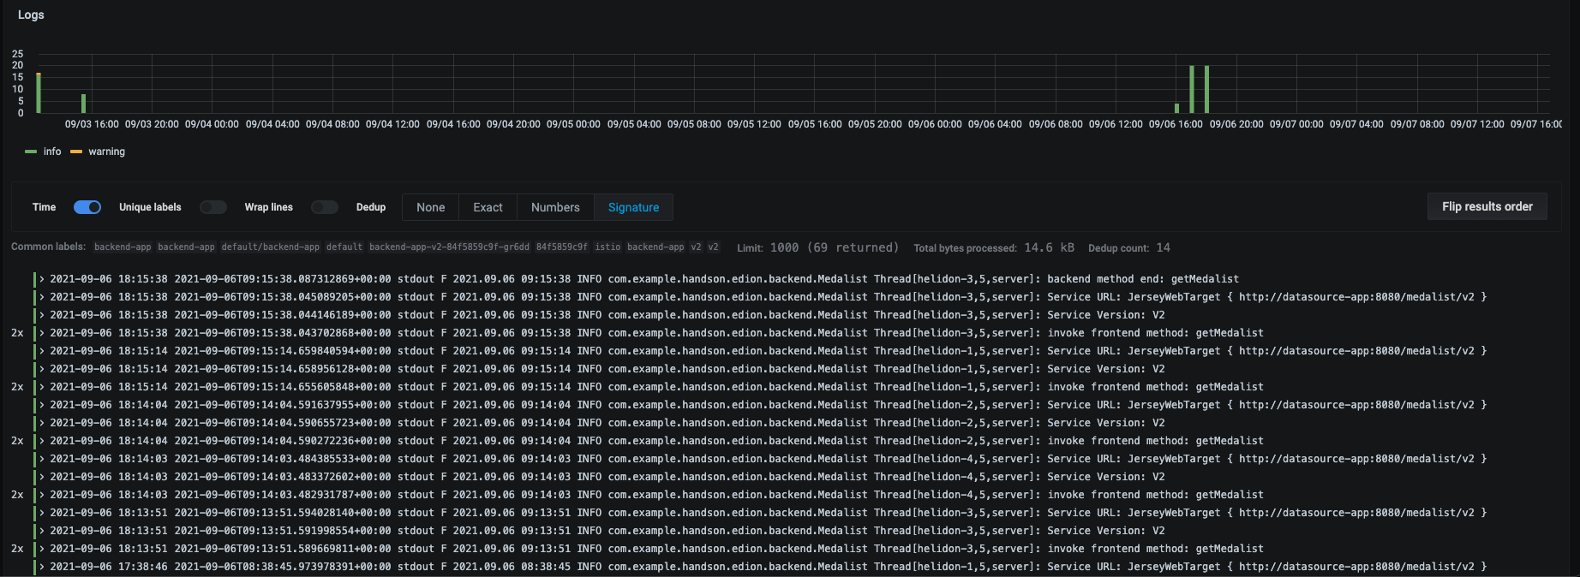The image size is (1580, 577).
Task: Click the chevron on the 18:14:04 Service URL row
Action: (42, 405)
